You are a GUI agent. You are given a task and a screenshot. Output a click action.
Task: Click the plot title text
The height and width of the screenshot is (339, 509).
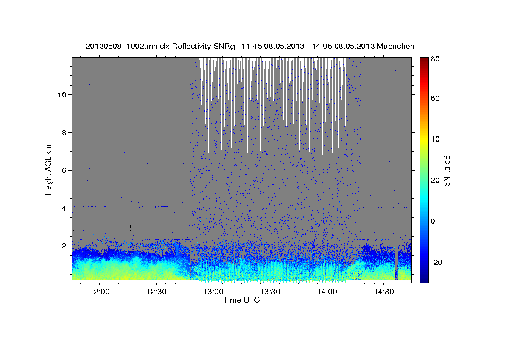point(250,46)
